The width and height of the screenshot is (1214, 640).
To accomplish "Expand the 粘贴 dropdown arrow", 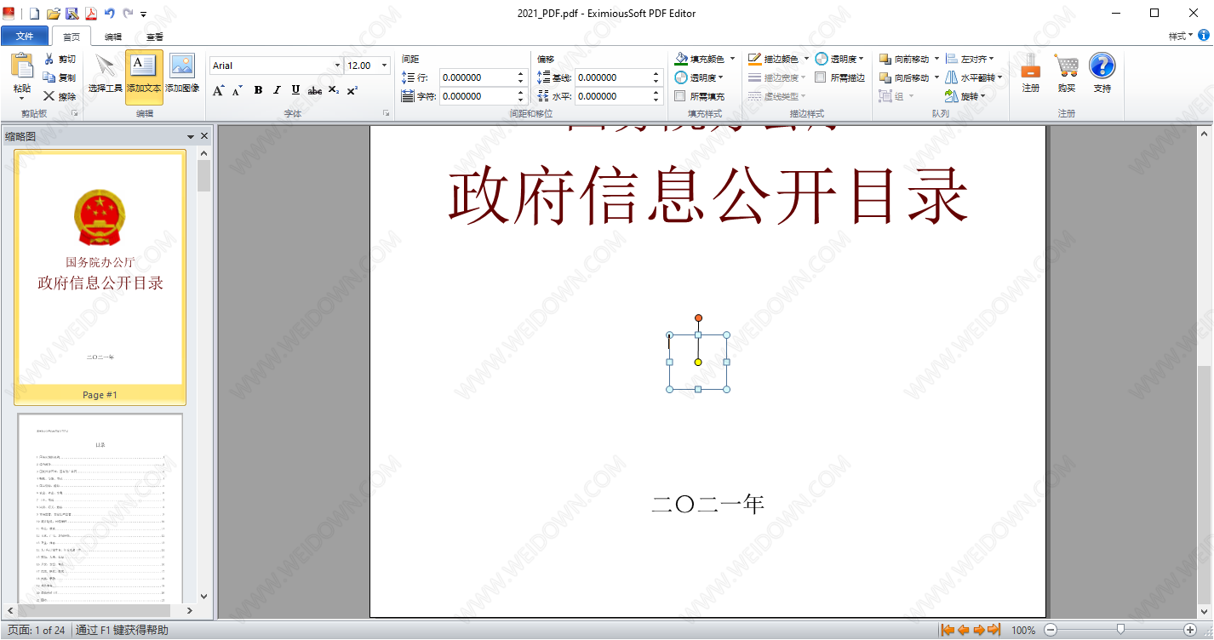I will coord(22,98).
